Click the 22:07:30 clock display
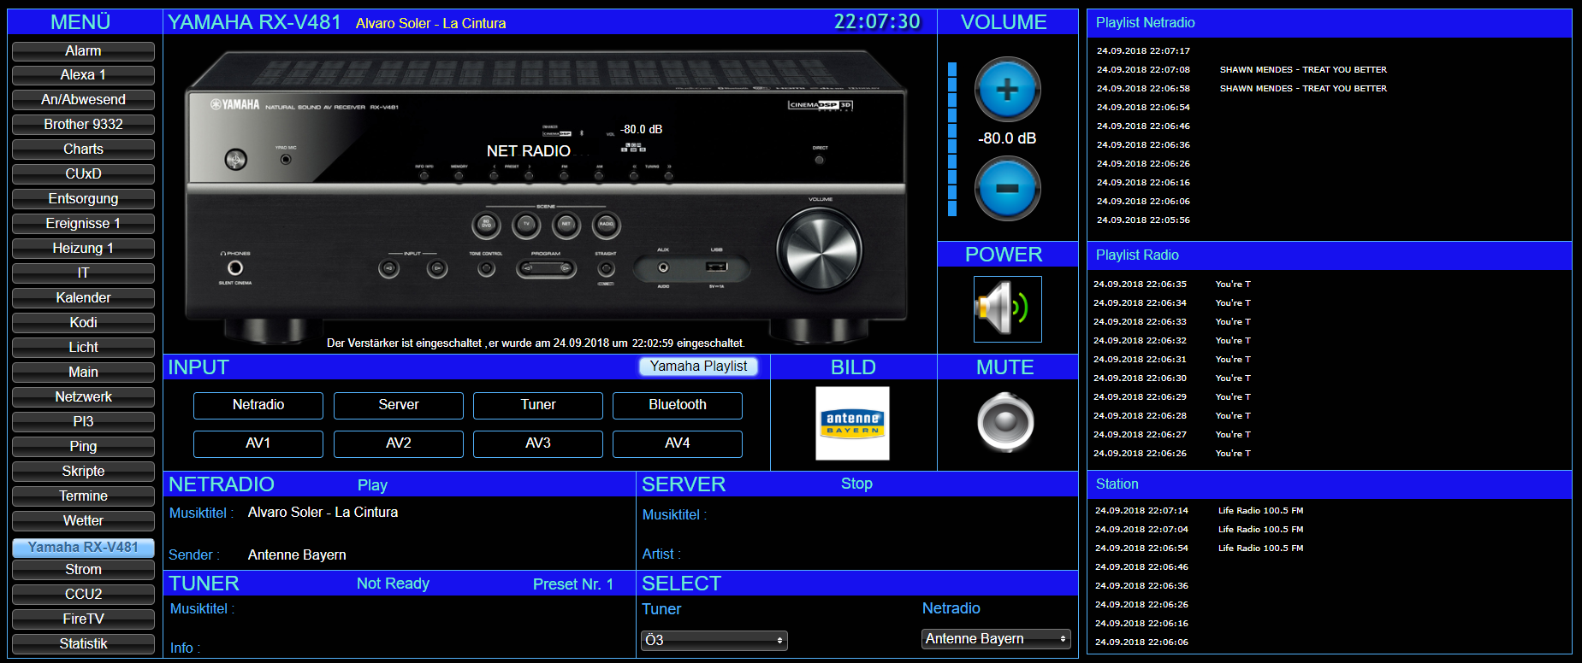 (x=877, y=21)
